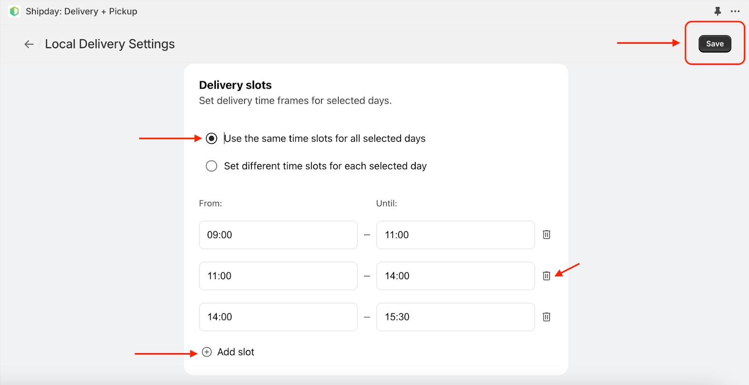Image resolution: width=749 pixels, height=385 pixels.
Task: Click the Until field showing 14:00
Action: point(455,276)
